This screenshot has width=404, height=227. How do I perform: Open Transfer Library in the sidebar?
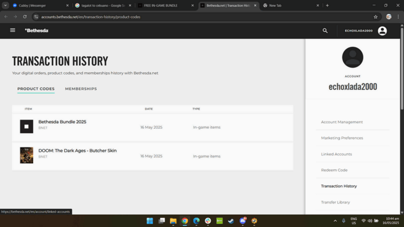335,202
